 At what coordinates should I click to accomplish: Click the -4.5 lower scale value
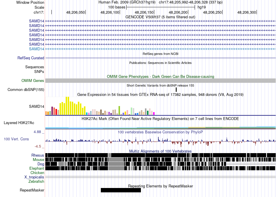pyautogui.click(x=38, y=146)
